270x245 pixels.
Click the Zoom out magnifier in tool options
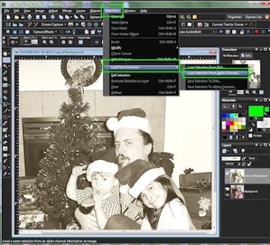point(45,42)
